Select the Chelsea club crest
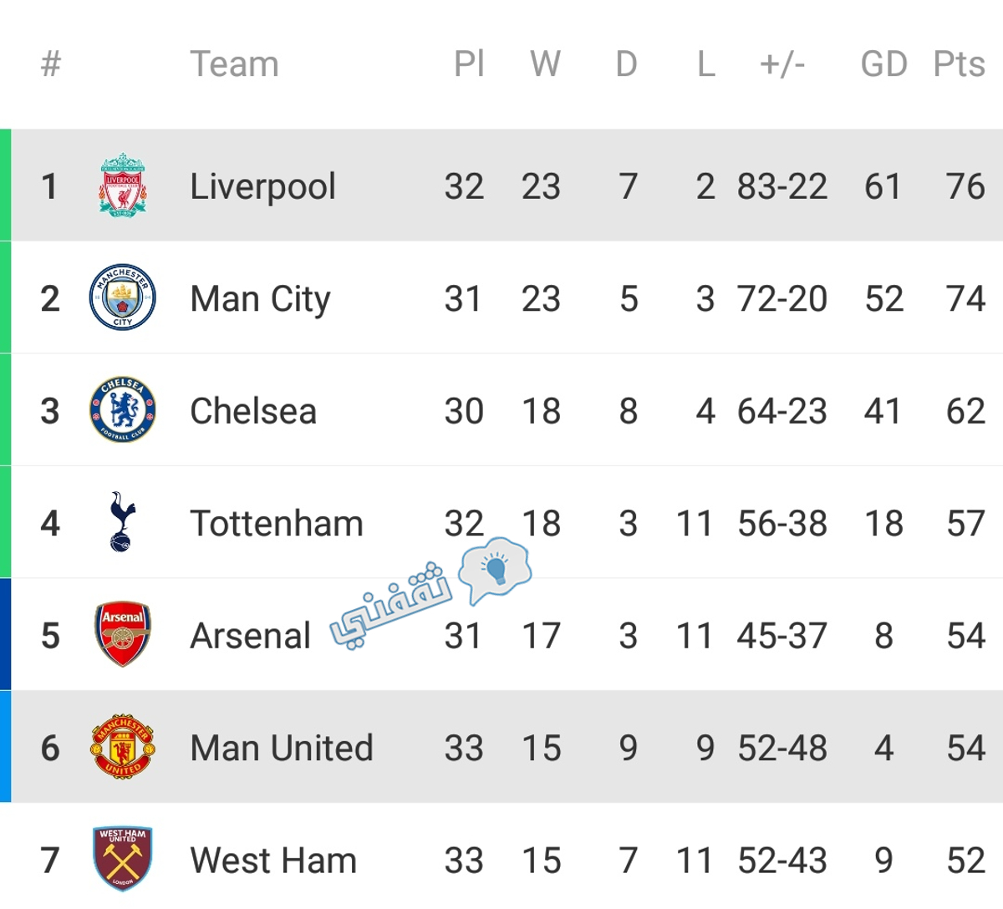The height and width of the screenshot is (909, 1003). [x=123, y=410]
